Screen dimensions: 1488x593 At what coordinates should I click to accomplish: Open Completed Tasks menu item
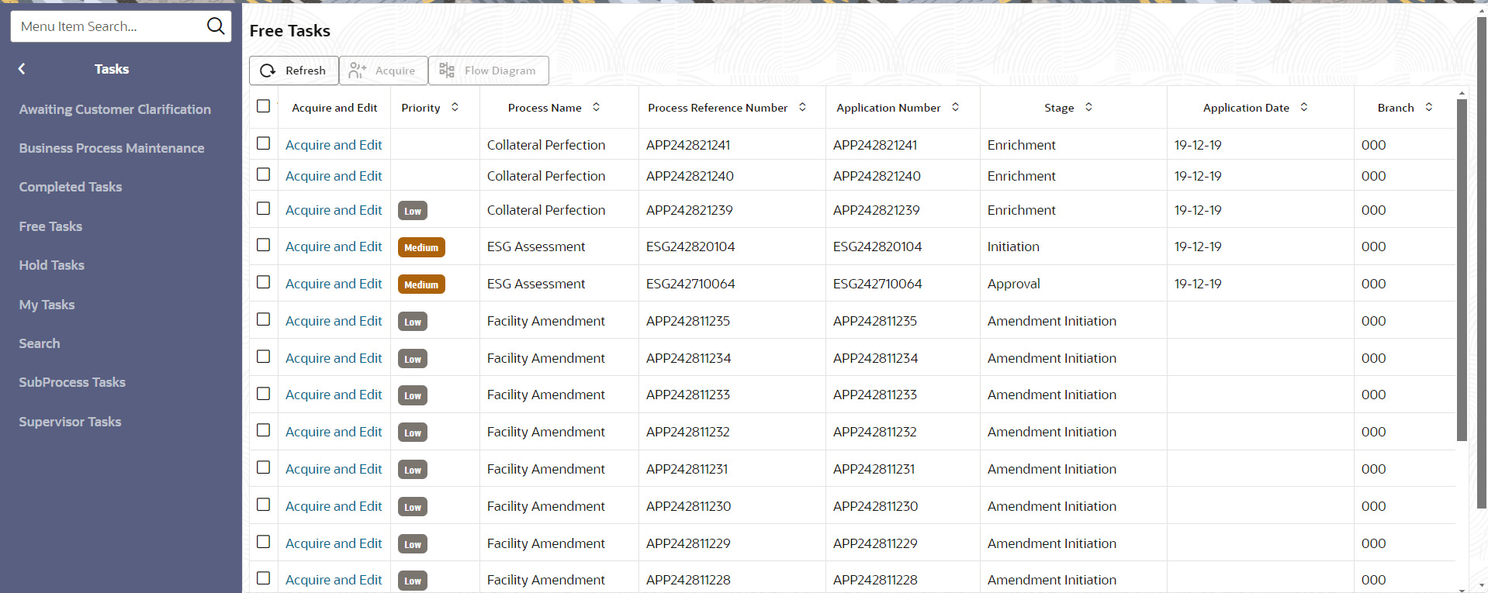(71, 187)
